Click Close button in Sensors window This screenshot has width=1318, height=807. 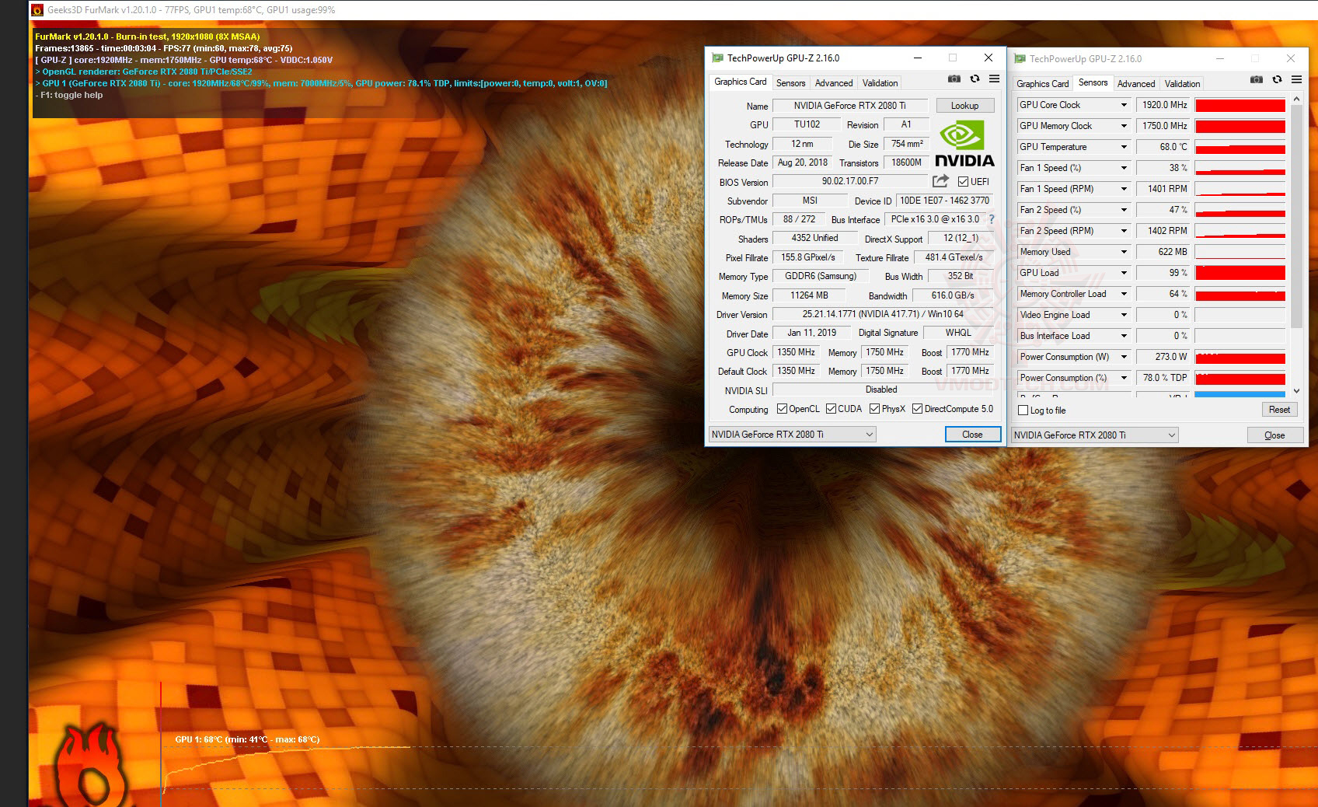[x=1274, y=435]
